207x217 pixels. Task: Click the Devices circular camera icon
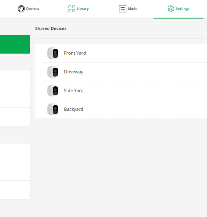pyautogui.click(x=21, y=9)
